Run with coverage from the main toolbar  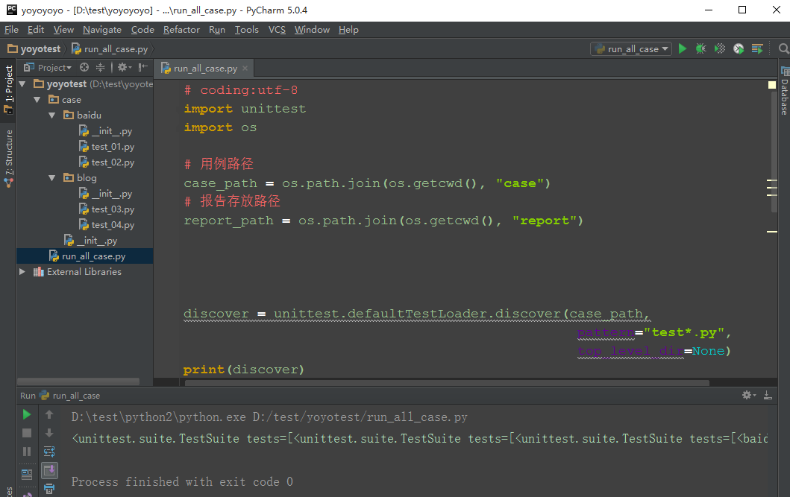[x=720, y=48]
